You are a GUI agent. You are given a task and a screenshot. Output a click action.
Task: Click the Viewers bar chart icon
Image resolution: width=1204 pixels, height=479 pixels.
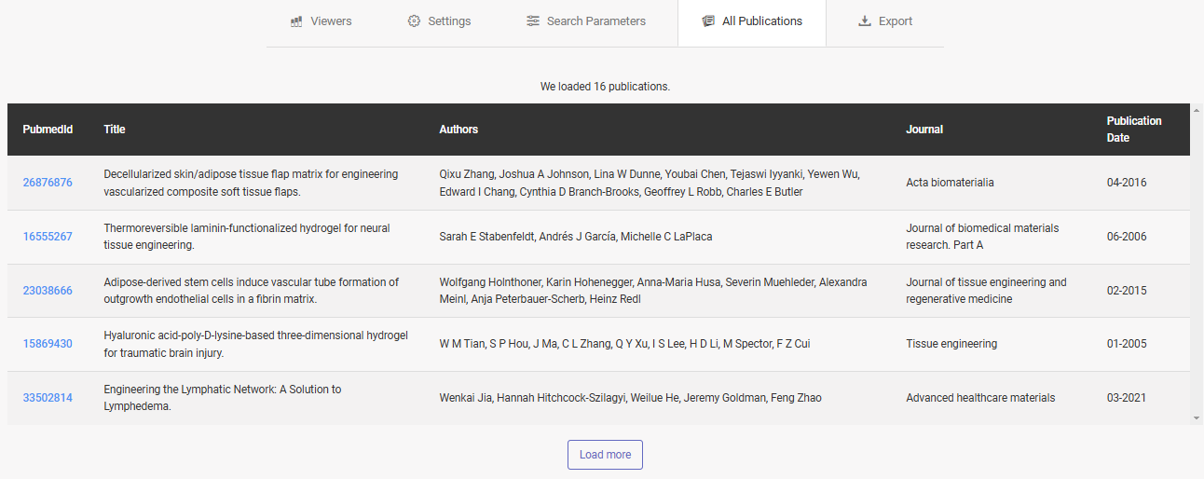pyautogui.click(x=296, y=21)
